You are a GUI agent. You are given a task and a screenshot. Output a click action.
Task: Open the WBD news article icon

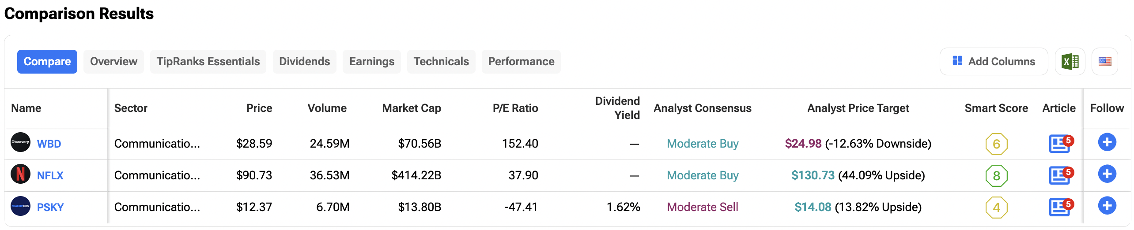[1059, 144]
